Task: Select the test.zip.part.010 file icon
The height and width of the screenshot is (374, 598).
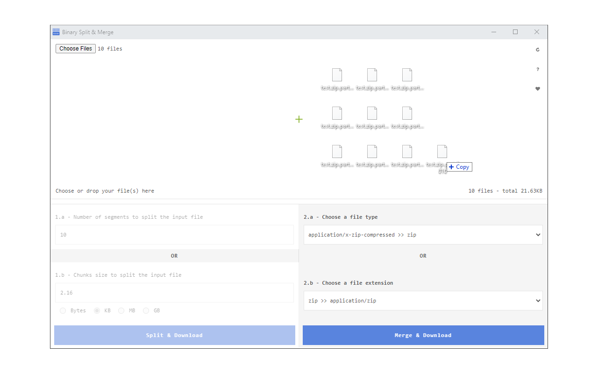Action: coord(441,151)
